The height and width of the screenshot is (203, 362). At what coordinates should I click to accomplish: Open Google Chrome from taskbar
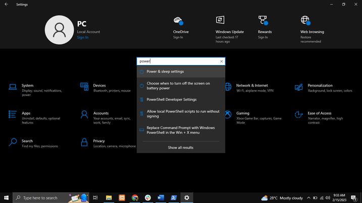135,197
